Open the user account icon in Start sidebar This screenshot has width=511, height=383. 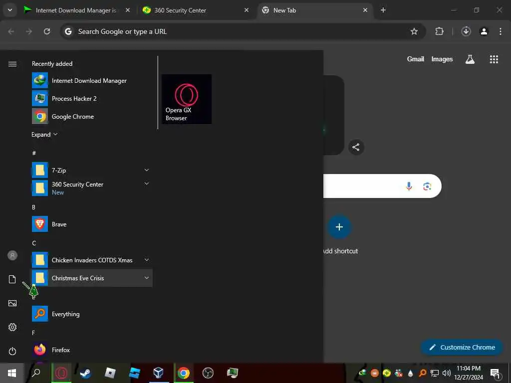click(x=12, y=255)
